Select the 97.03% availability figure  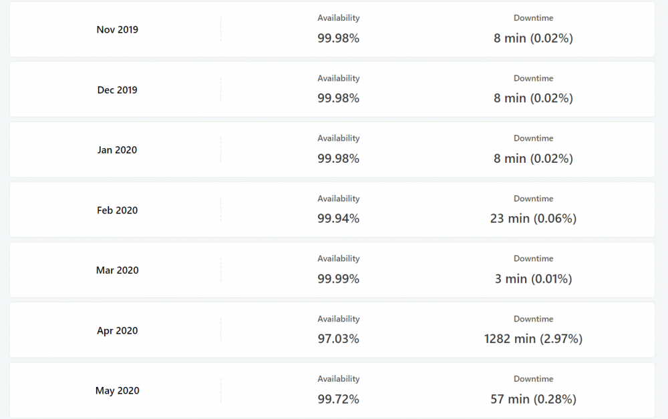tap(338, 339)
